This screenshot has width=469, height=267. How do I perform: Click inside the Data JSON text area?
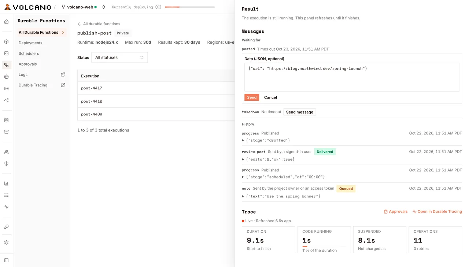[352, 77]
